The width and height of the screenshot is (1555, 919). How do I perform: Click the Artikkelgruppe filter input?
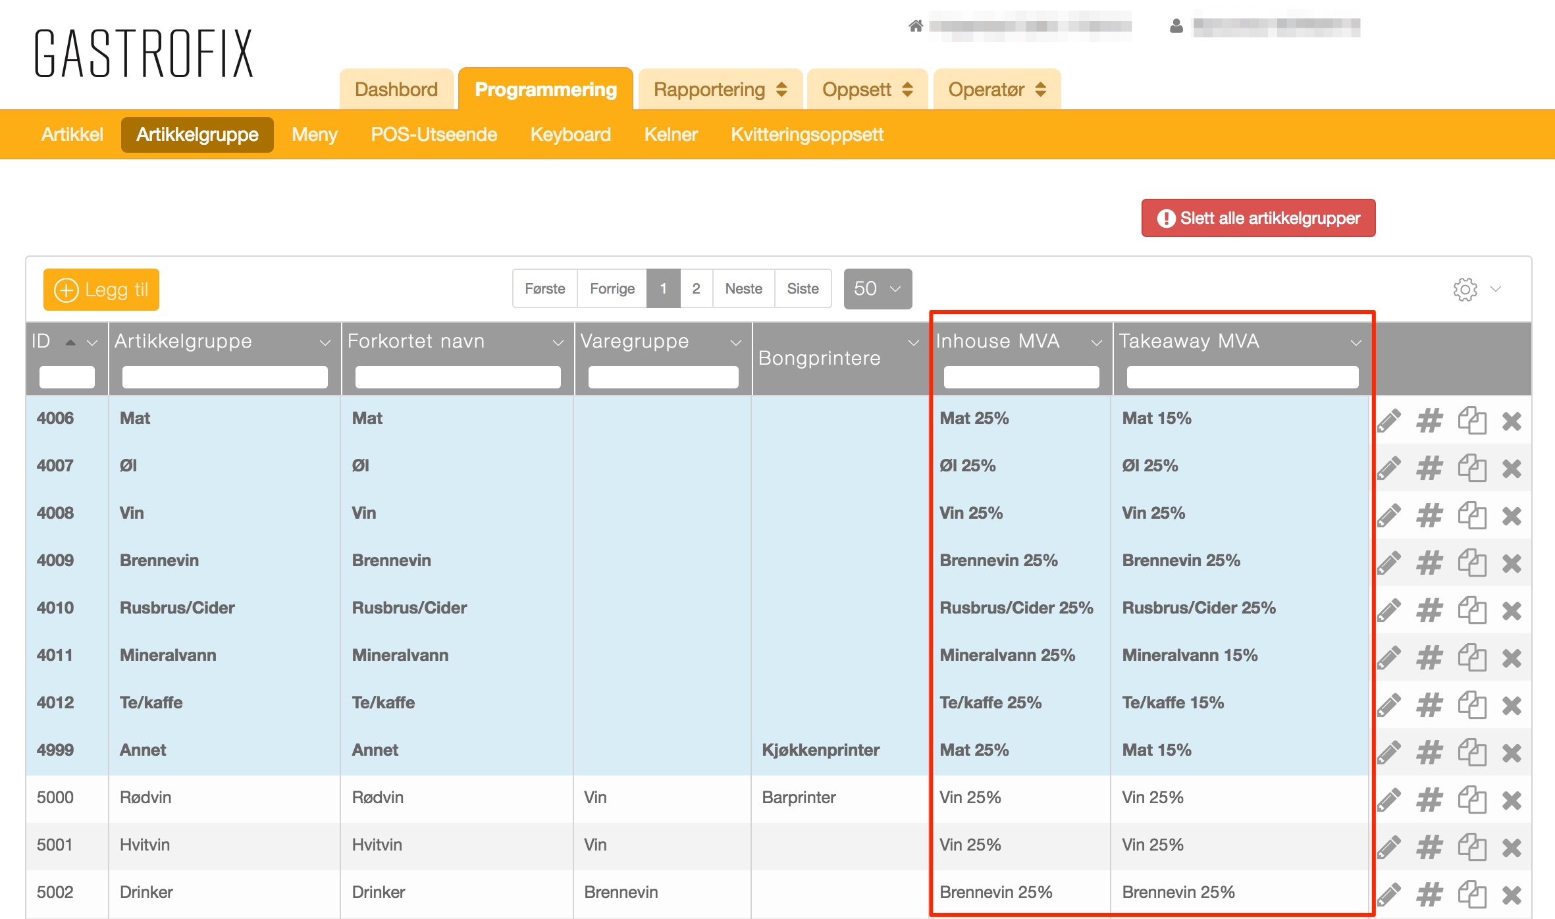click(225, 377)
